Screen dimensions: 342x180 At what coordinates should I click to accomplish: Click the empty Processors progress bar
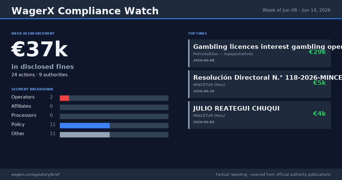(x=114, y=116)
